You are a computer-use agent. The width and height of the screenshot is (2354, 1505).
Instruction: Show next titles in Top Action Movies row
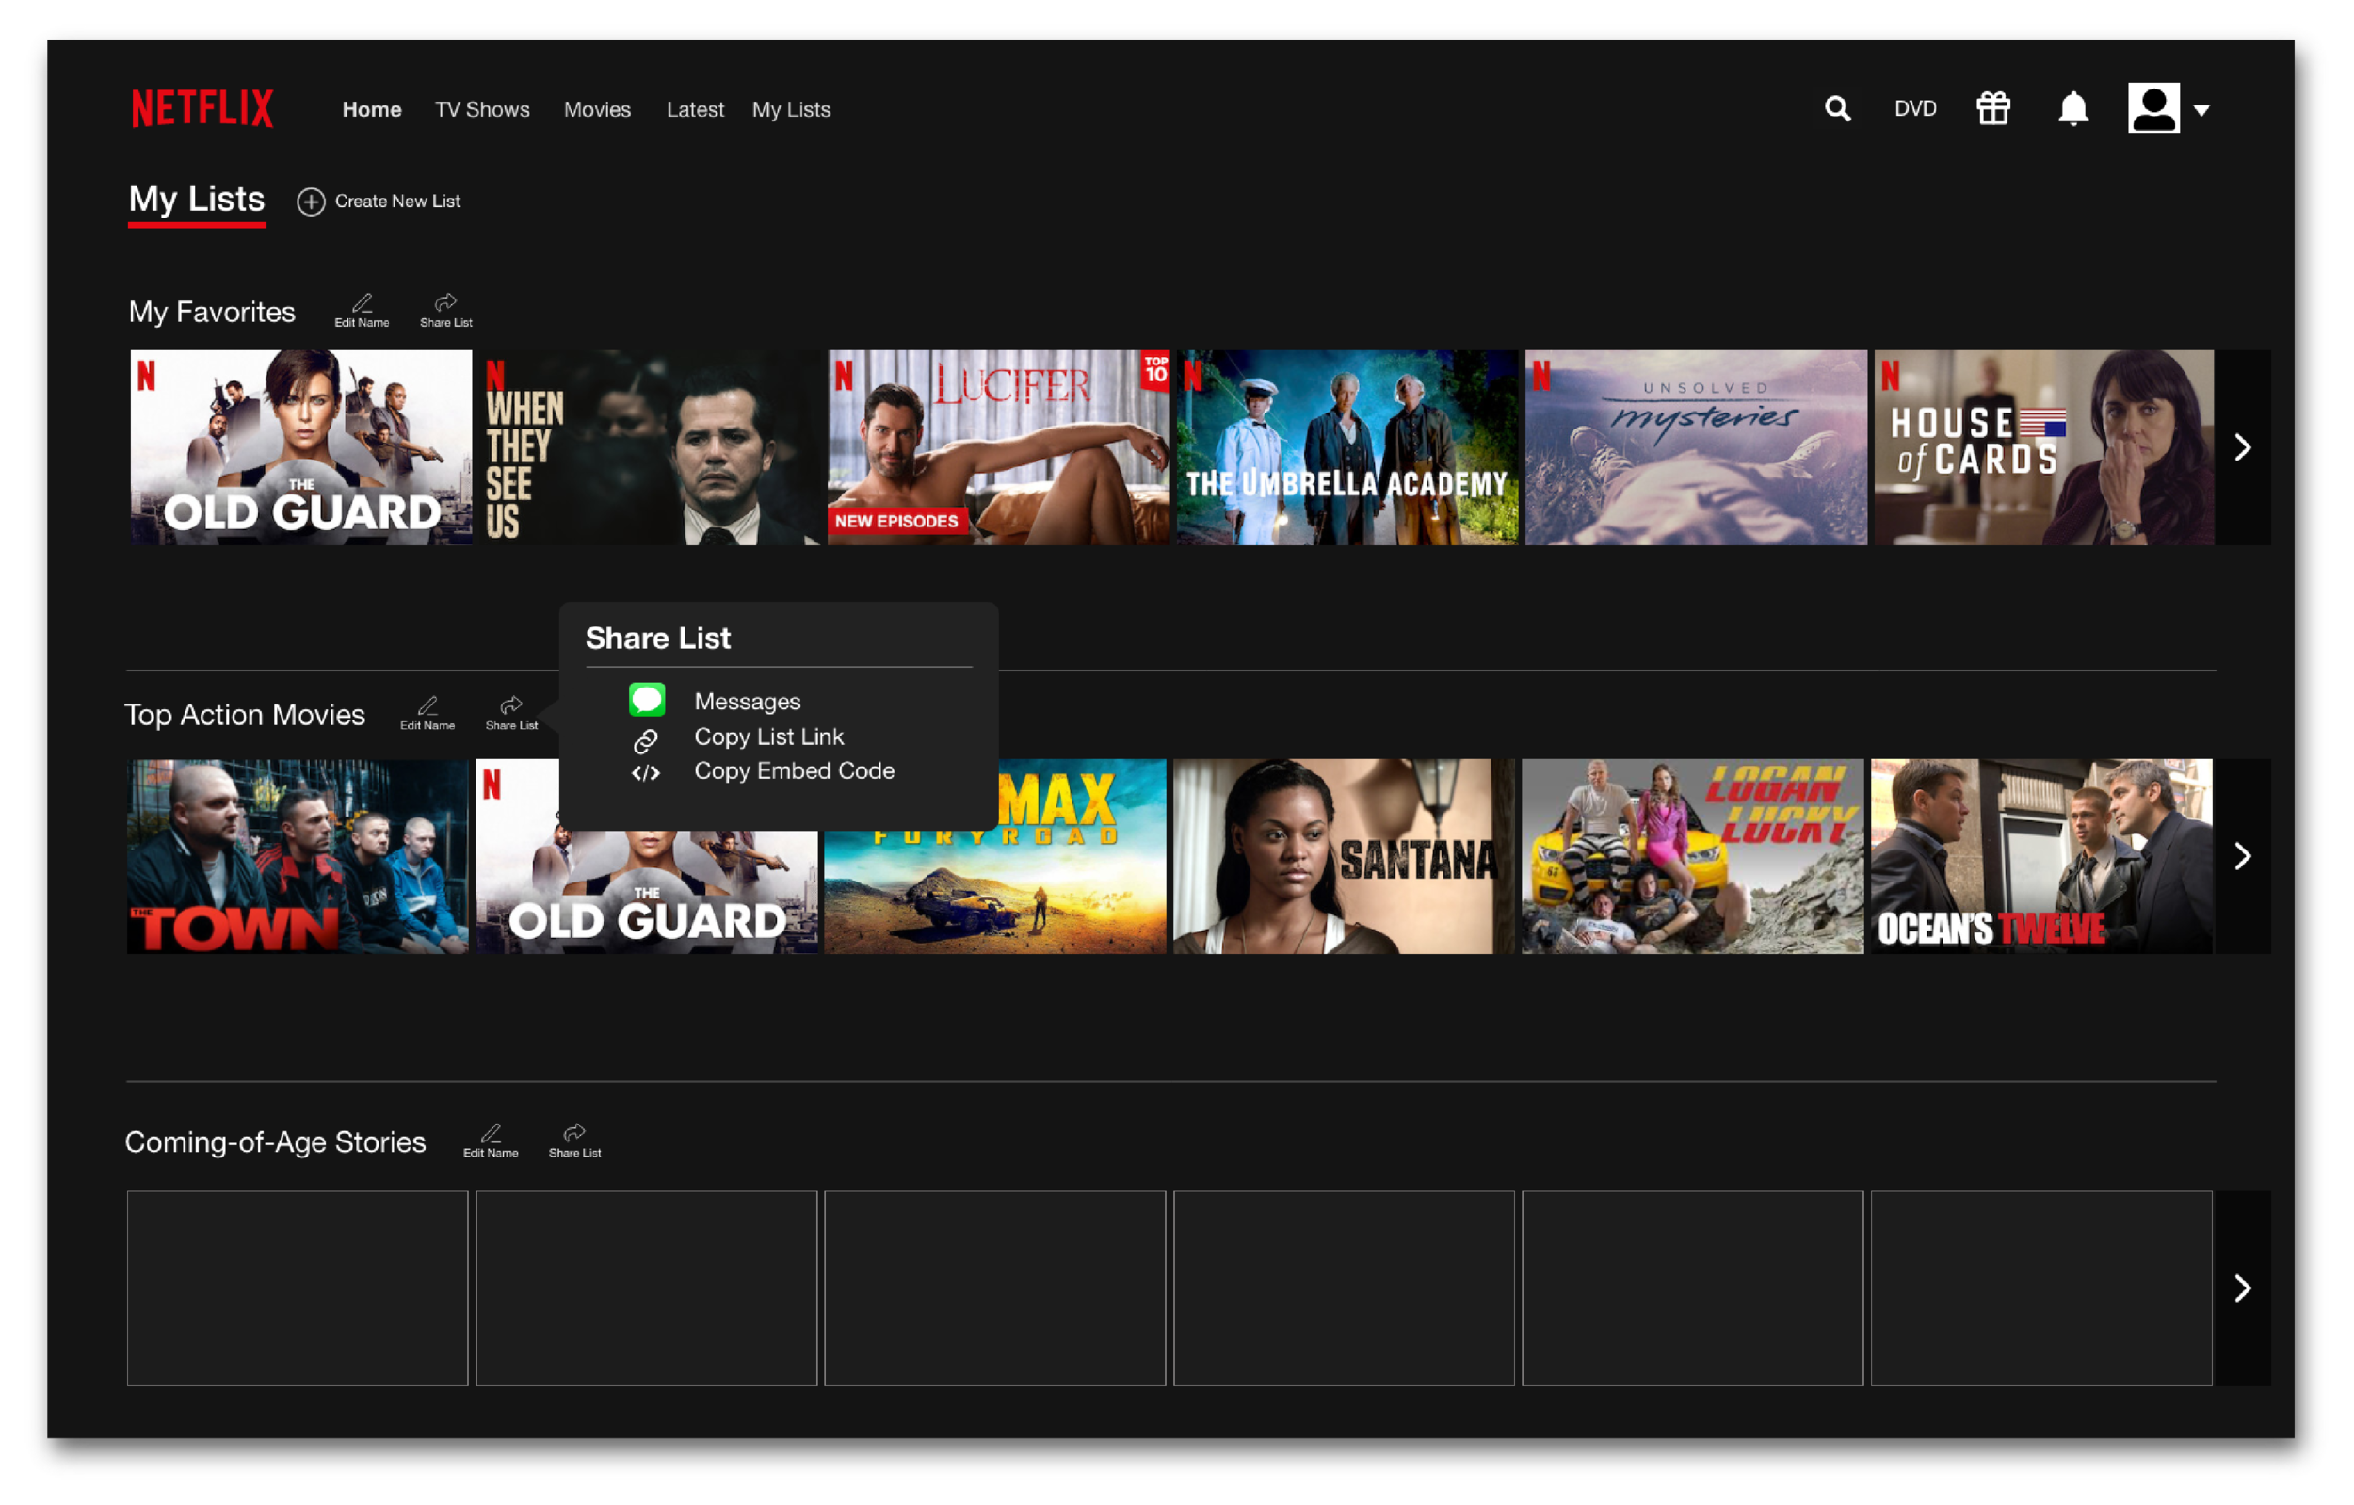point(2242,857)
